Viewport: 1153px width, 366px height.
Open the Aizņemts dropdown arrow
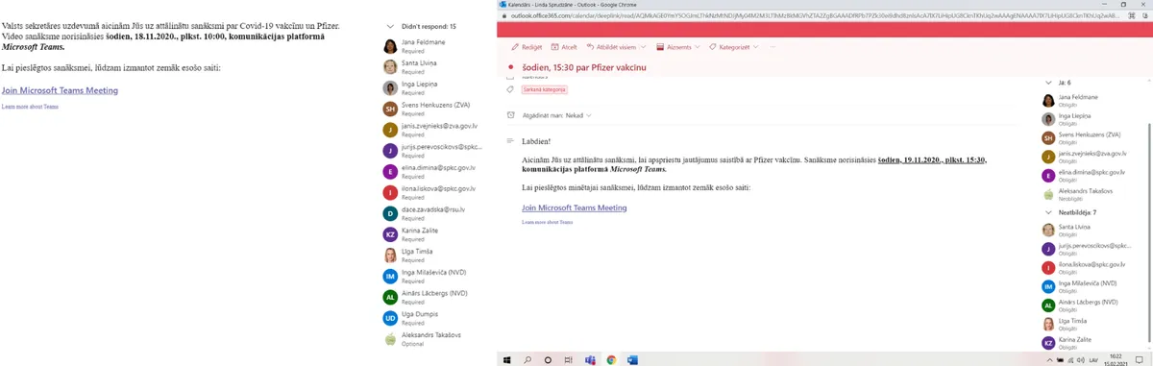point(698,47)
